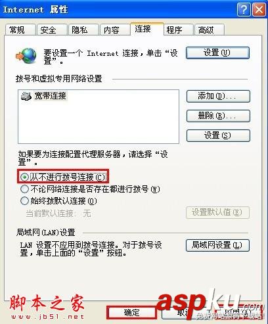Screen dimensions: 268x324
Task: Open the 安全 tab
Action: (x=52, y=30)
